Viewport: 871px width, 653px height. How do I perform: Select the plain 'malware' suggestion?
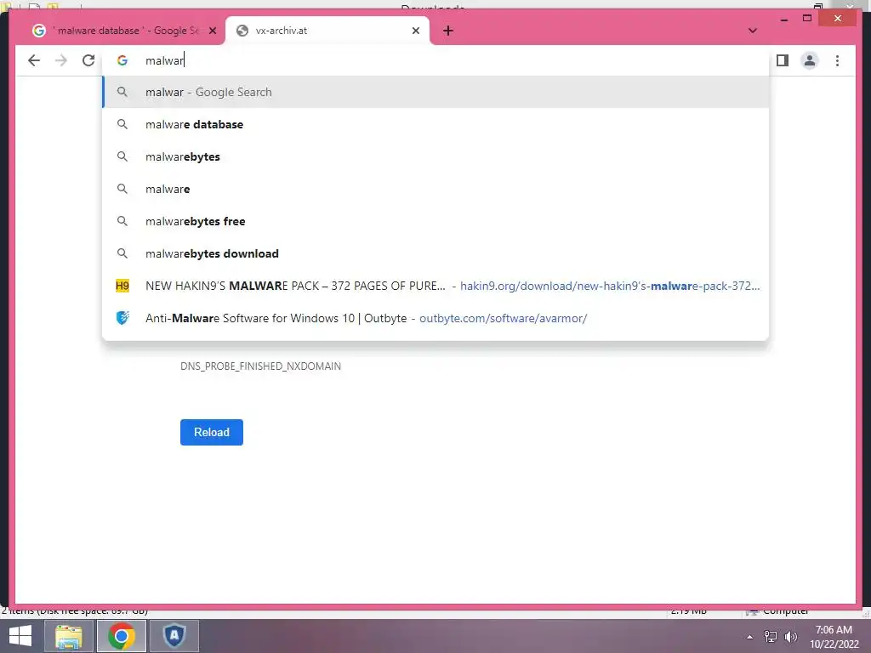(435, 189)
